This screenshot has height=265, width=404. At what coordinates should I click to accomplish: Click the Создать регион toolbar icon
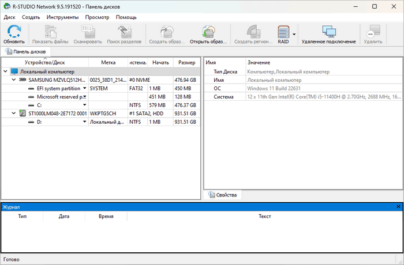[252, 32]
